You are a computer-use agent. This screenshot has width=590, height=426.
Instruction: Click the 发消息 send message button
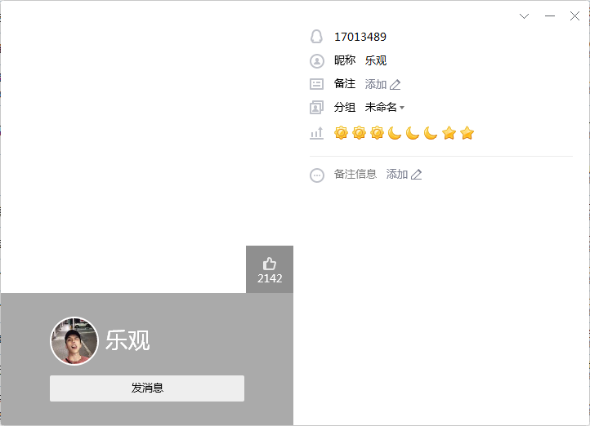pos(147,388)
